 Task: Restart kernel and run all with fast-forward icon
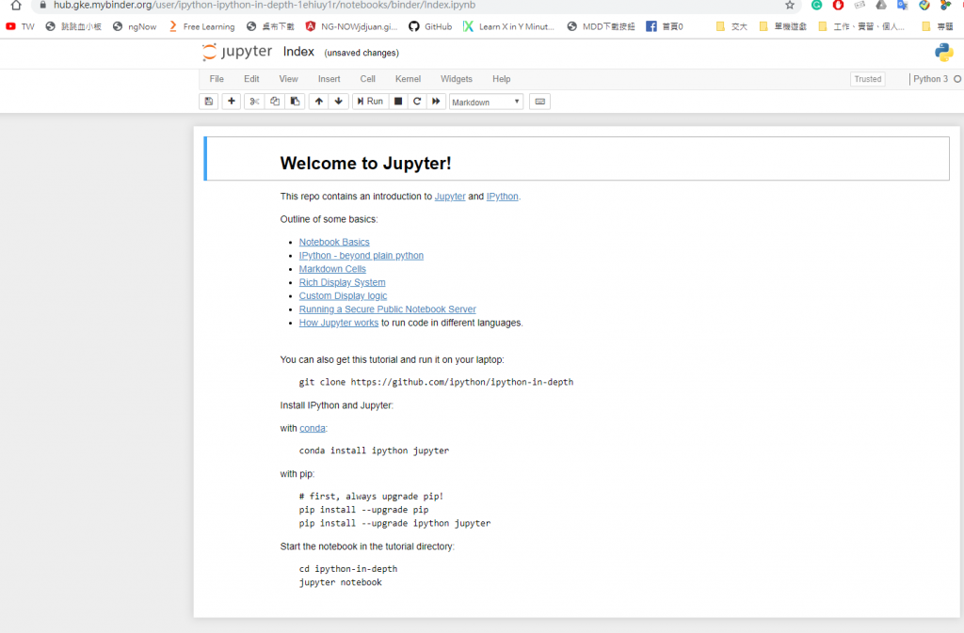(436, 102)
